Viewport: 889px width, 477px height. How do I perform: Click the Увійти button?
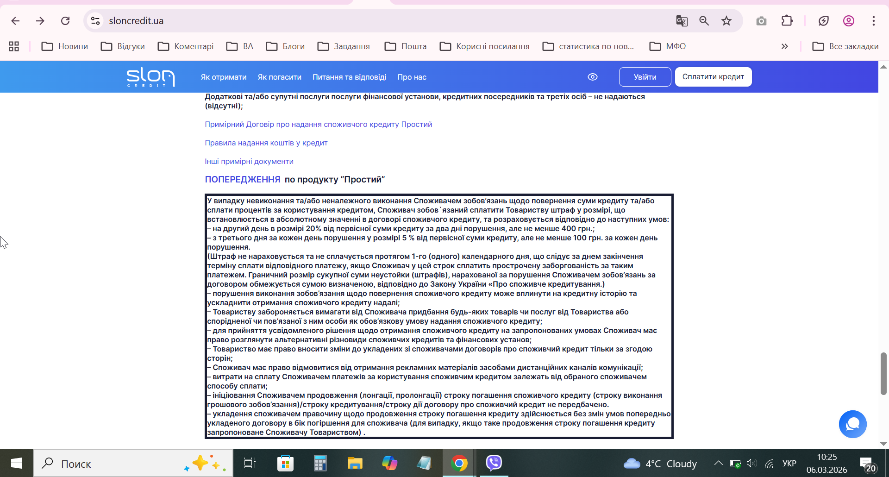(x=645, y=77)
